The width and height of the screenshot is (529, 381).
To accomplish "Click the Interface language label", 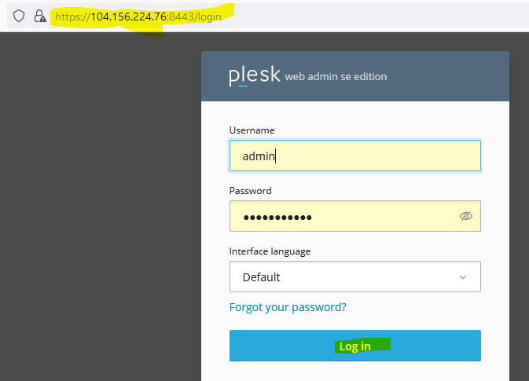I will tap(270, 251).
